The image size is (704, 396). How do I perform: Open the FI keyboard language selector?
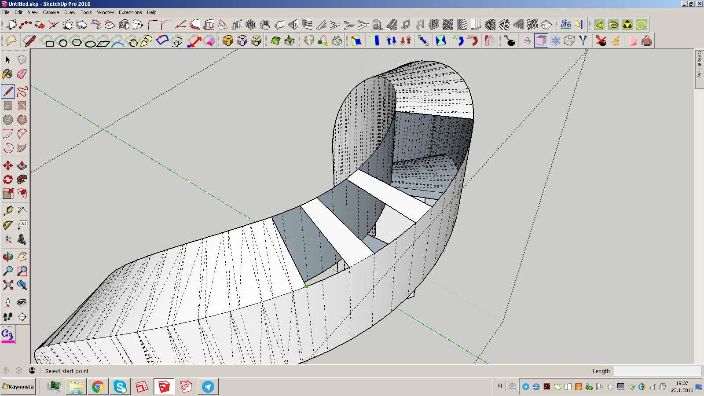[500, 386]
